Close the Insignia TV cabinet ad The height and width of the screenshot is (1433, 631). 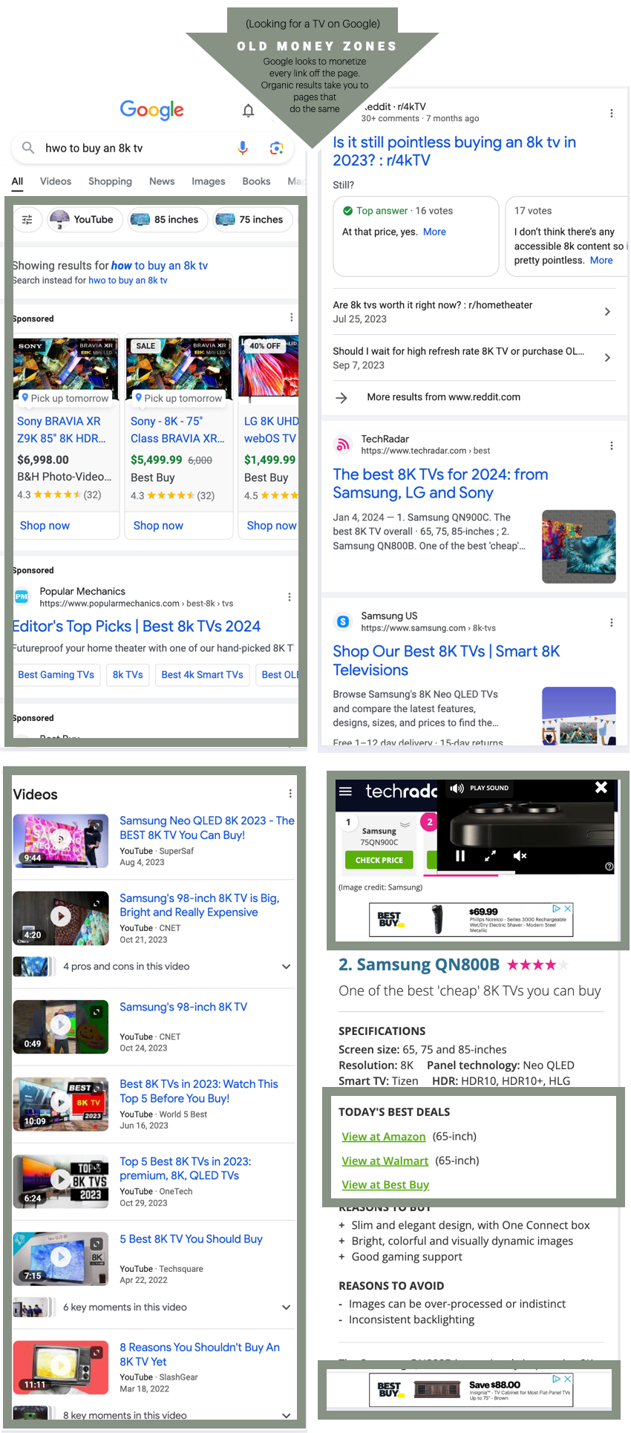click(568, 1379)
